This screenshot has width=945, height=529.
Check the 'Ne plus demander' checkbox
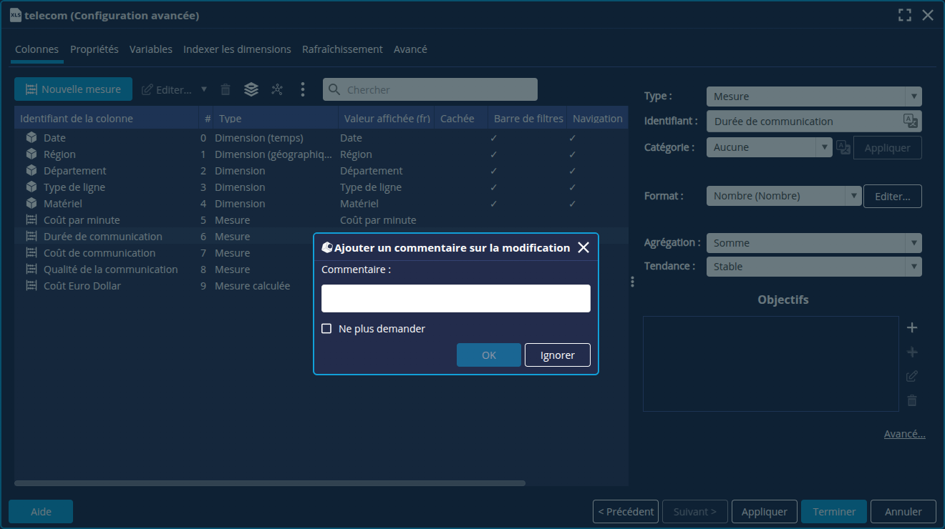point(326,329)
